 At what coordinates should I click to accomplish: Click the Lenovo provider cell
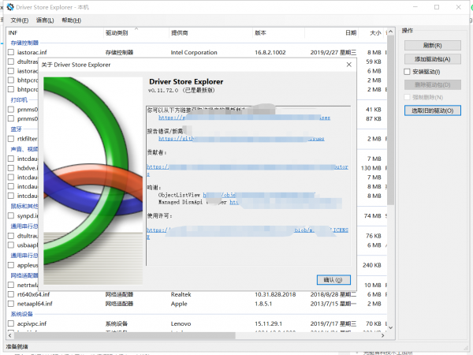tap(181, 323)
